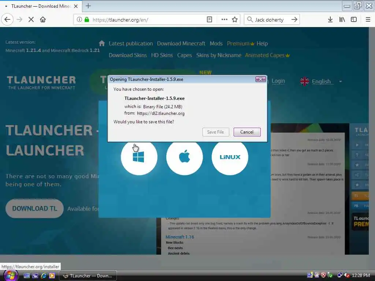Stop loading the page
The width and height of the screenshot is (375, 281).
pos(31,19)
